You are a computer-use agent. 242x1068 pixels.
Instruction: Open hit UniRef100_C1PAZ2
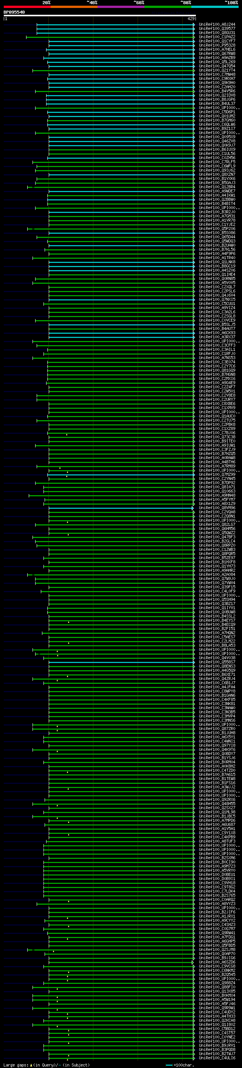(x=217, y=37)
